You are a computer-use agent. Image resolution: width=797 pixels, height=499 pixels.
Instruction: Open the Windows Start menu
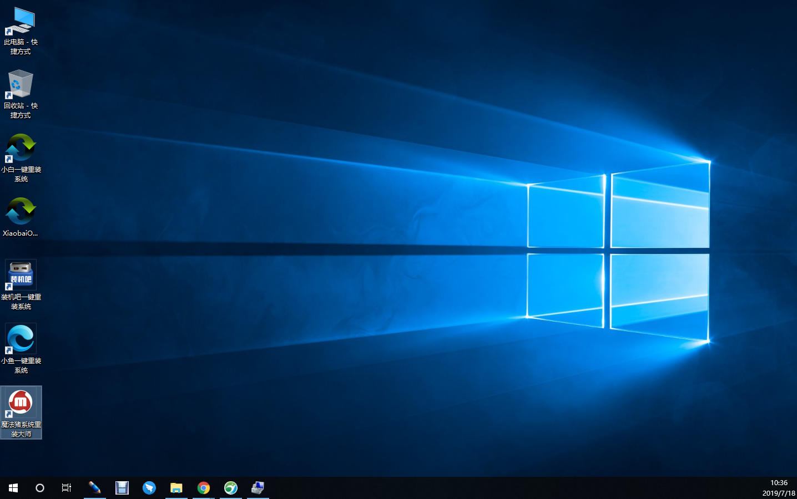(x=13, y=488)
